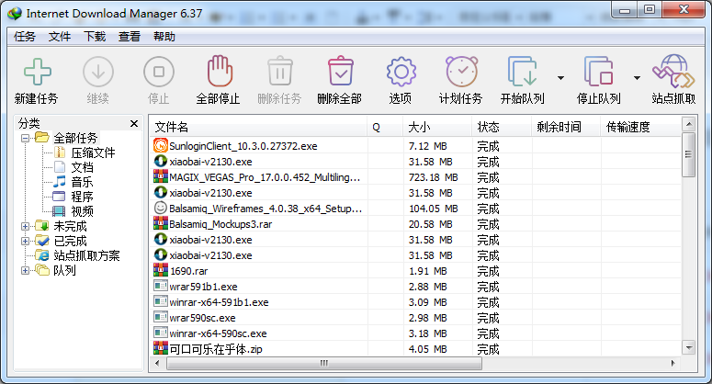Select Balsamiq_Mockups3.rar row
The image size is (712, 384).
pyautogui.click(x=415, y=224)
